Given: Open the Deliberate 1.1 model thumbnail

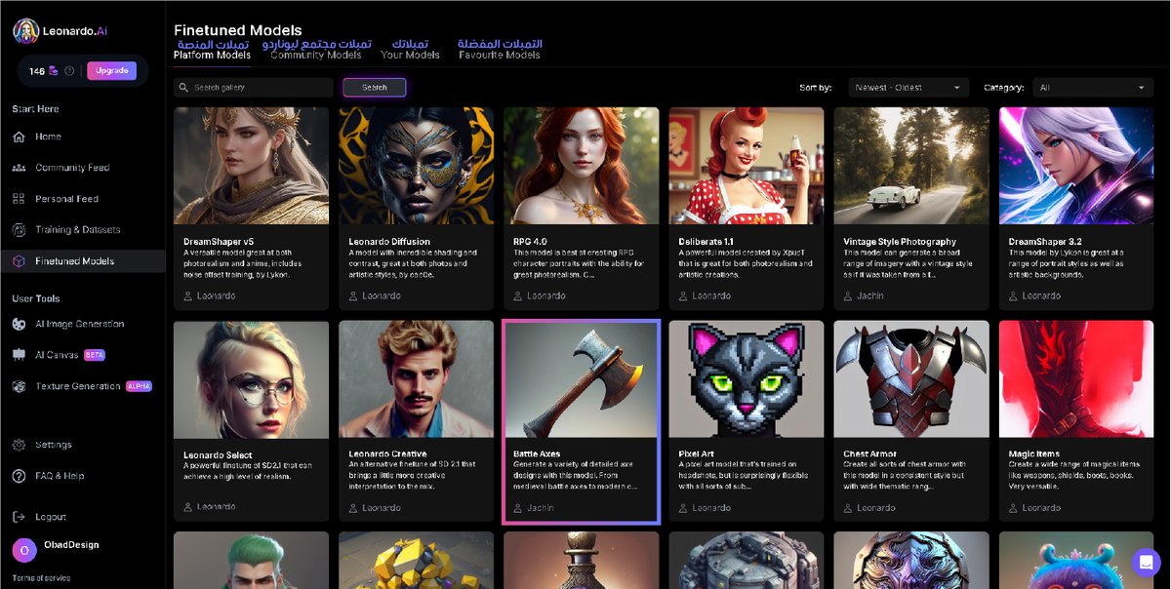Looking at the screenshot, I should pos(746,166).
